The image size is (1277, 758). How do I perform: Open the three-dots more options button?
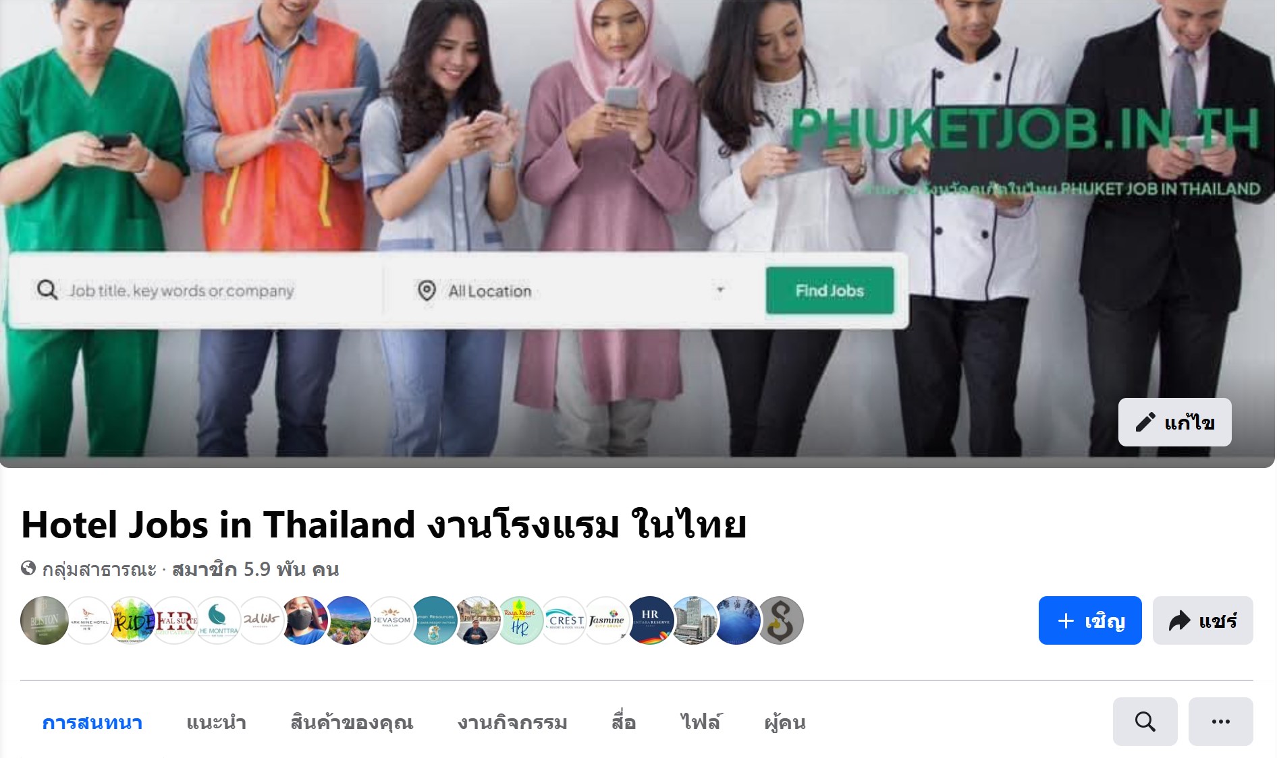click(x=1220, y=722)
